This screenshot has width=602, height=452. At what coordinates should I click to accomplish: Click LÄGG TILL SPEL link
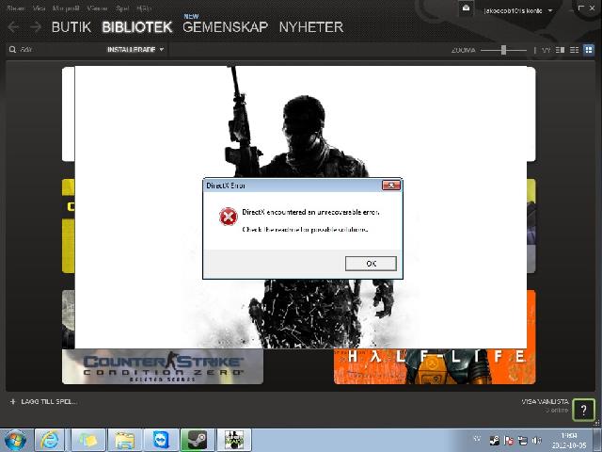tap(49, 402)
